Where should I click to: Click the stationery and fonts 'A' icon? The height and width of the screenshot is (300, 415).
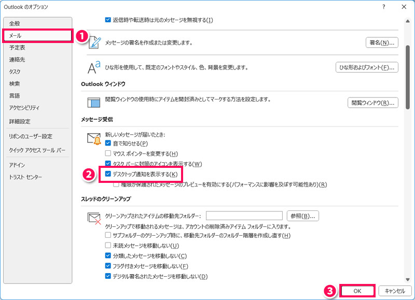coord(94,67)
